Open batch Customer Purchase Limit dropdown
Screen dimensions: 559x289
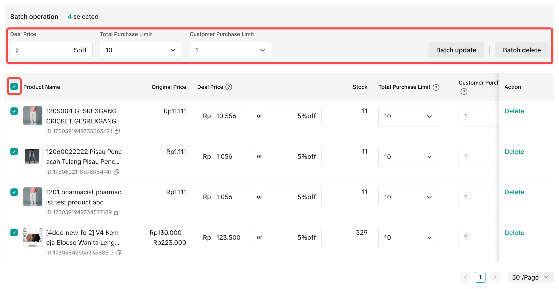[x=231, y=50]
